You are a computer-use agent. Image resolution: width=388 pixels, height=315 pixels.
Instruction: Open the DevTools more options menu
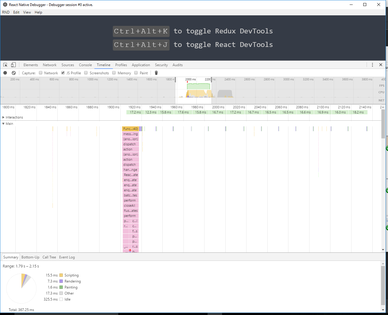[372, 65]
